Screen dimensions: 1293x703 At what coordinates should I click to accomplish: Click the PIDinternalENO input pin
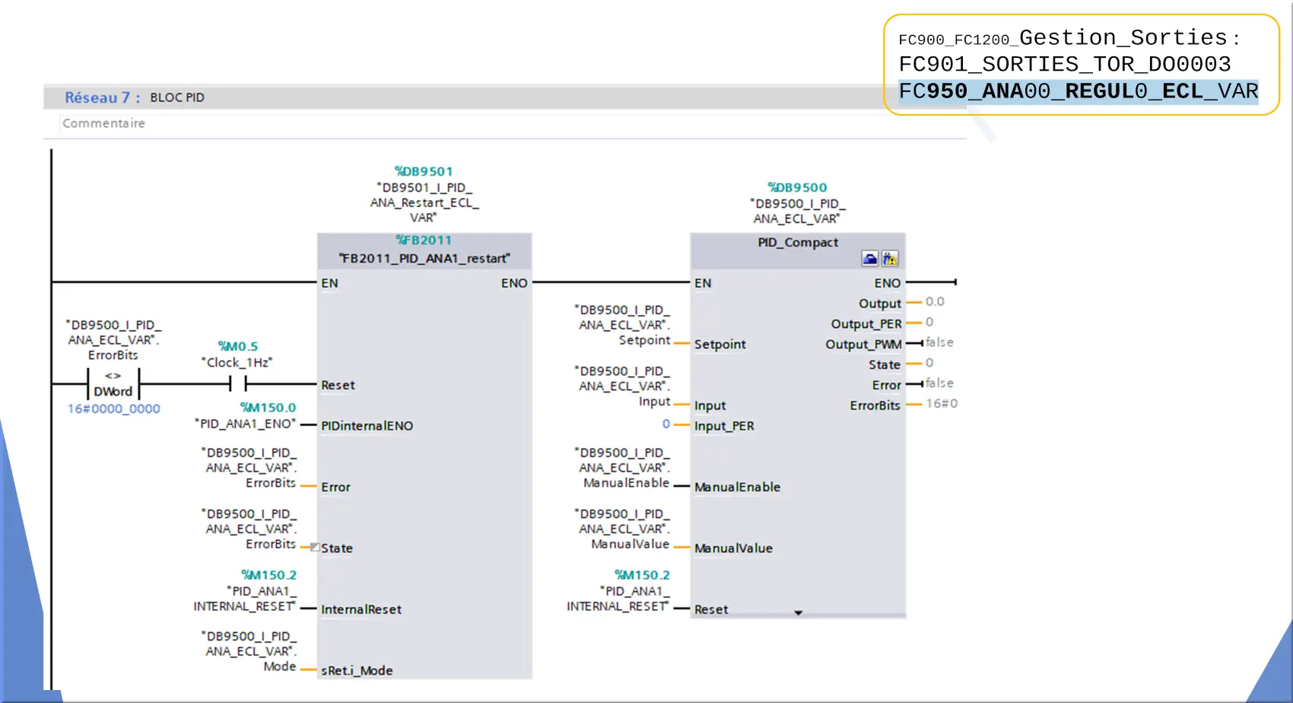coord(367,426)
